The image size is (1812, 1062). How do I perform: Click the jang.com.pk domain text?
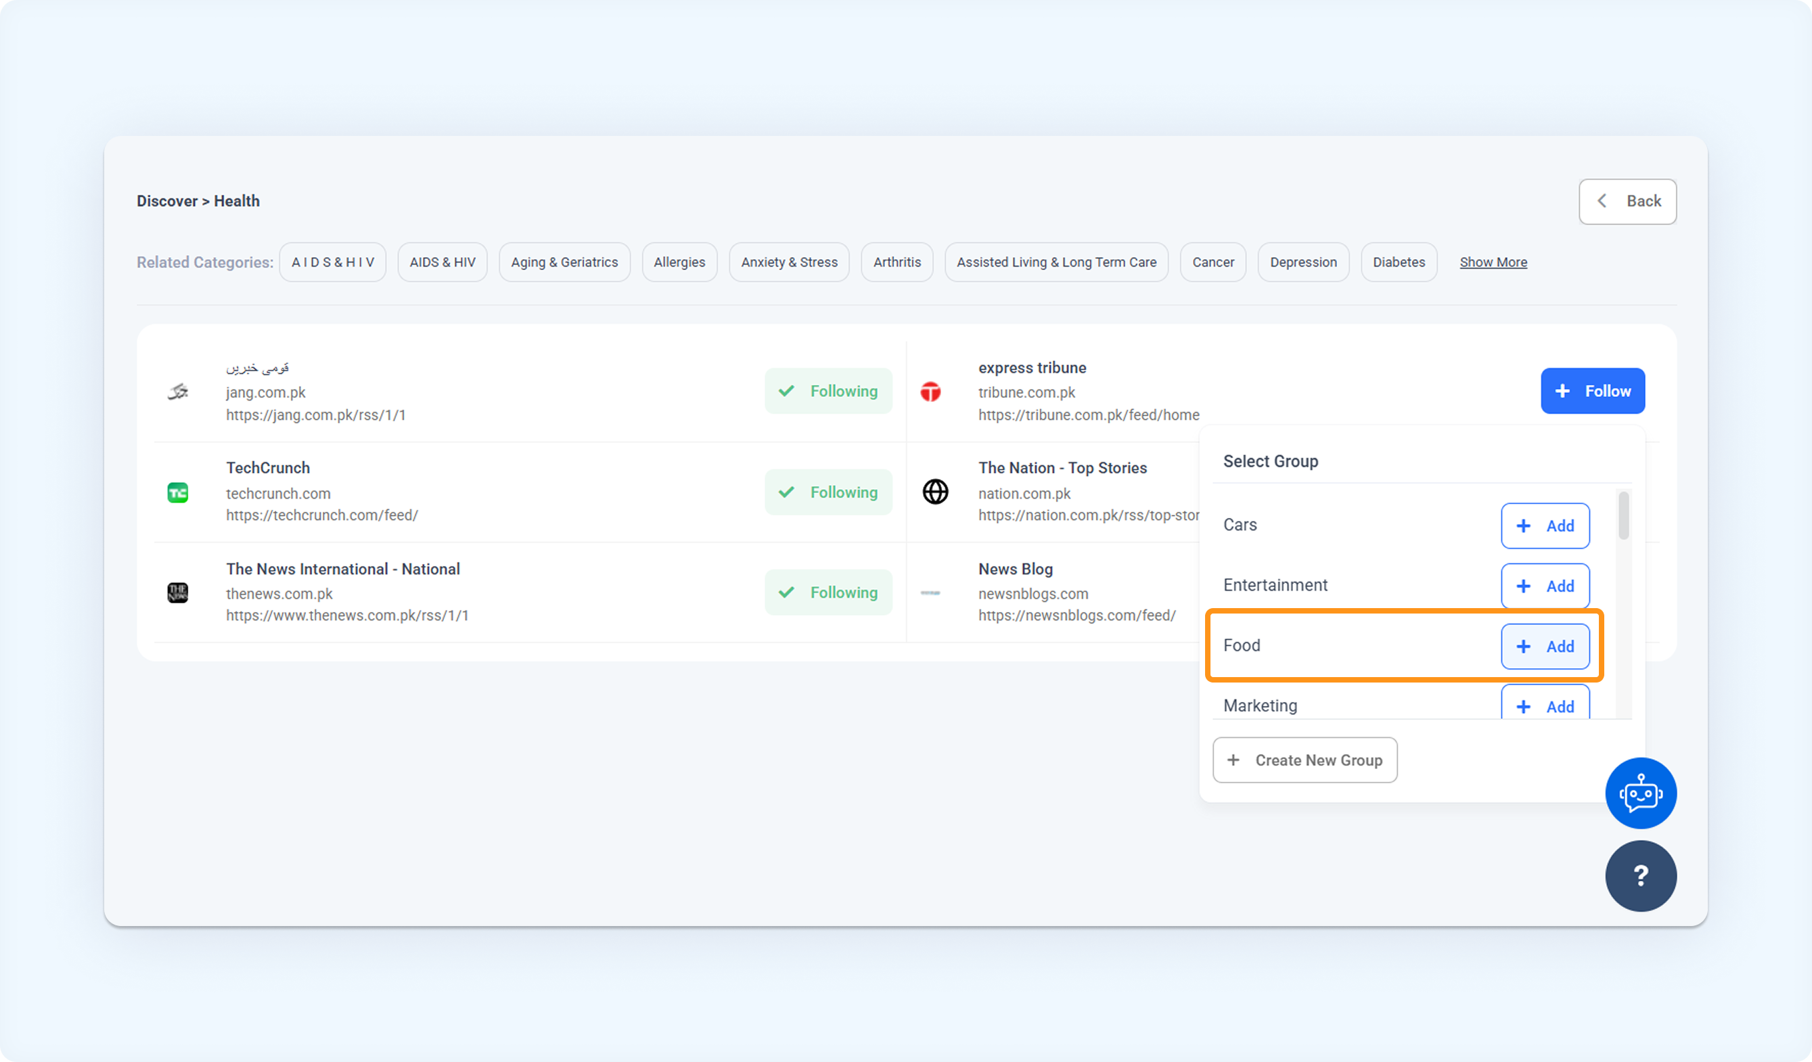point(265,392)
